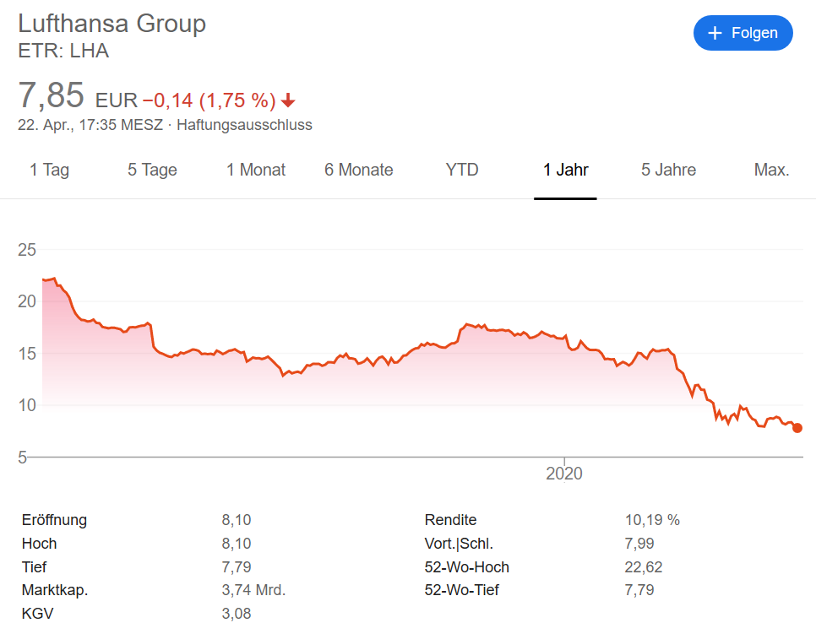Image resolution: width=816 pixels, height=623 pixels.
Task: Select the Marktkap. value 3,74 Mrd.
Action: (x=253, y=590)
